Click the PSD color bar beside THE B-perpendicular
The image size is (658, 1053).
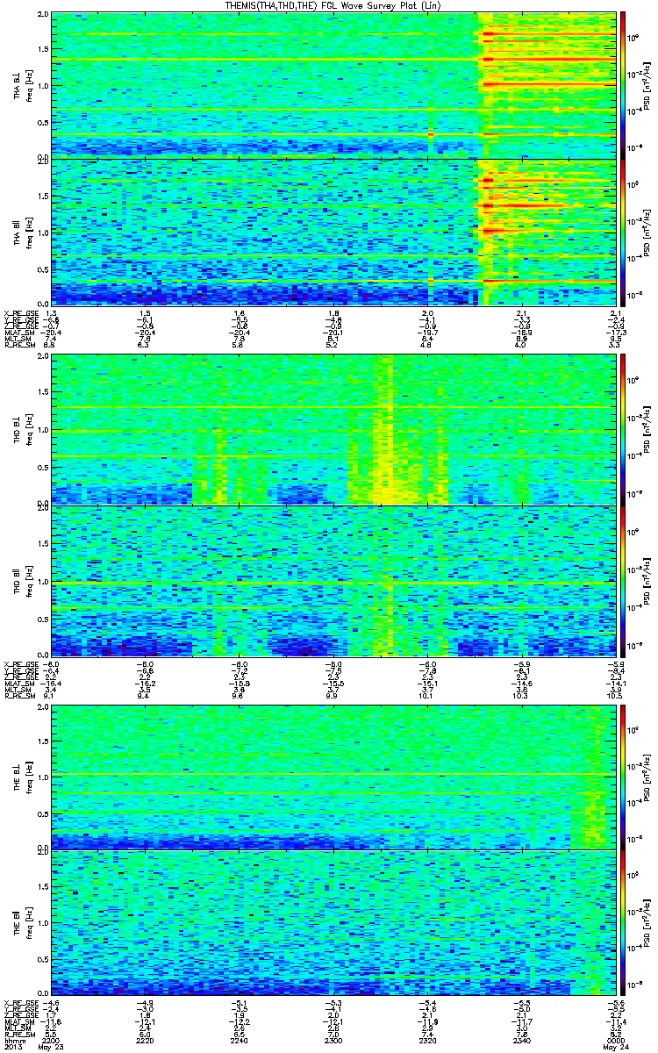[x=624, y=777]
